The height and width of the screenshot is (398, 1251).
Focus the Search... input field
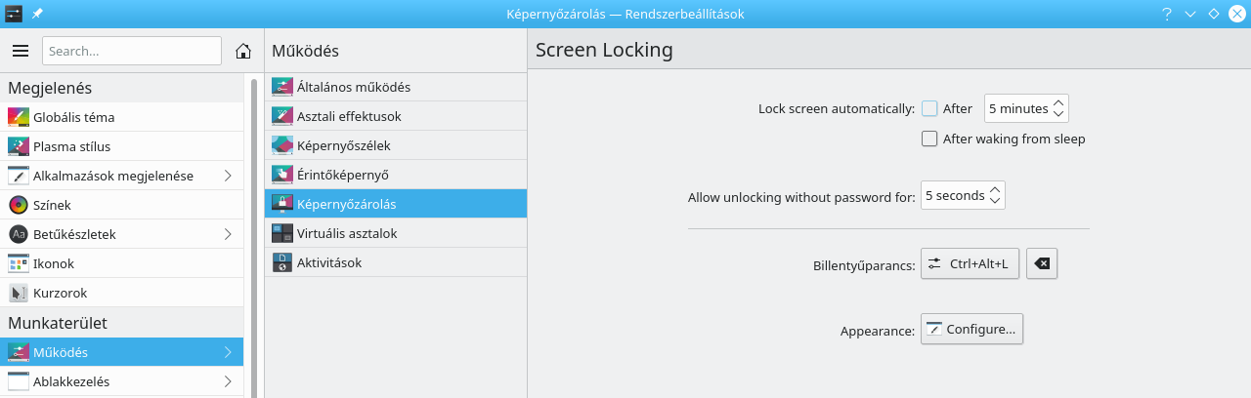132,51
